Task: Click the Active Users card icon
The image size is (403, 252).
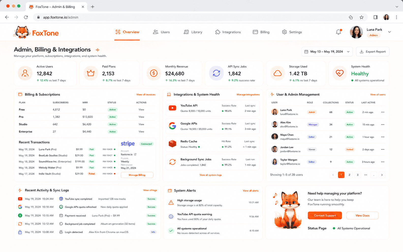Action: pyautogui.click(x=25, y=73)
